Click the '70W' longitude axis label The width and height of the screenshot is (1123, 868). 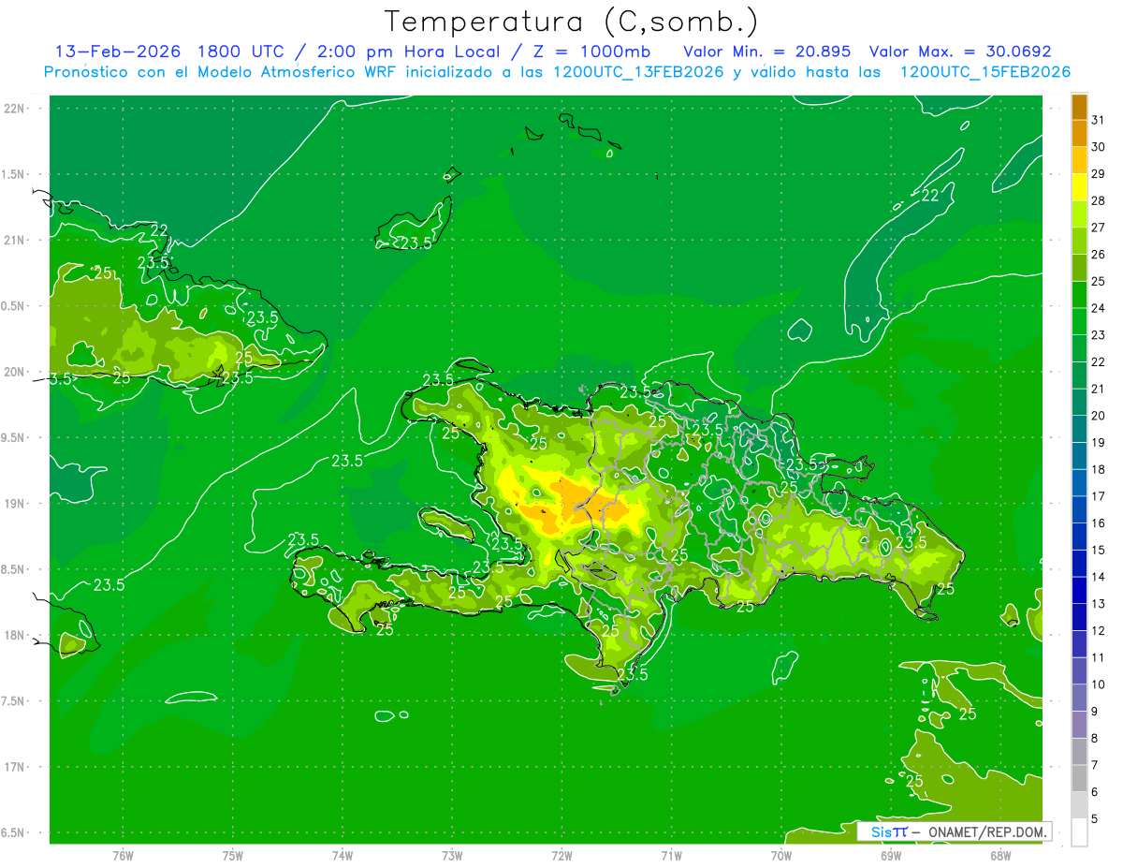tap(781, 855)
